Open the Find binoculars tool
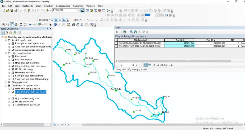 (x=73, y=24)
